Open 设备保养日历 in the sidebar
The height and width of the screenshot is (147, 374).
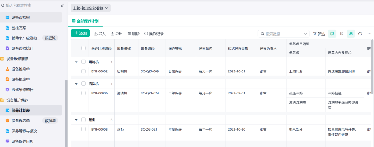[x=31, y=141]
